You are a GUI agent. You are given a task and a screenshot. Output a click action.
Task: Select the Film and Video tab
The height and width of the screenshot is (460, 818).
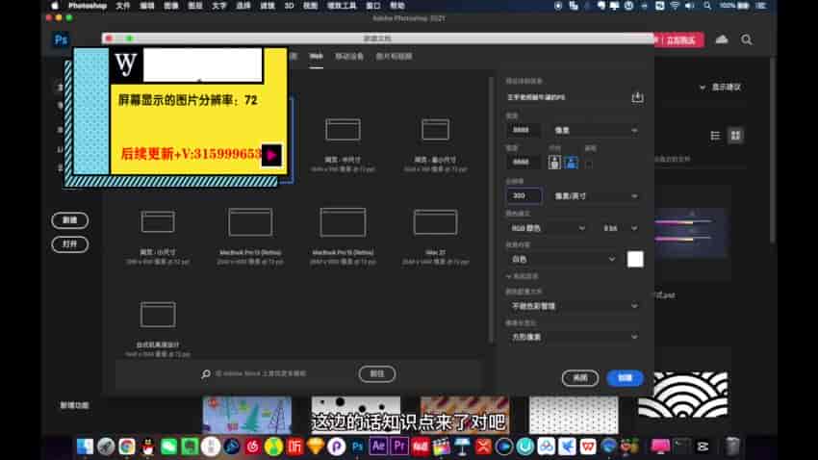[394, 57]
